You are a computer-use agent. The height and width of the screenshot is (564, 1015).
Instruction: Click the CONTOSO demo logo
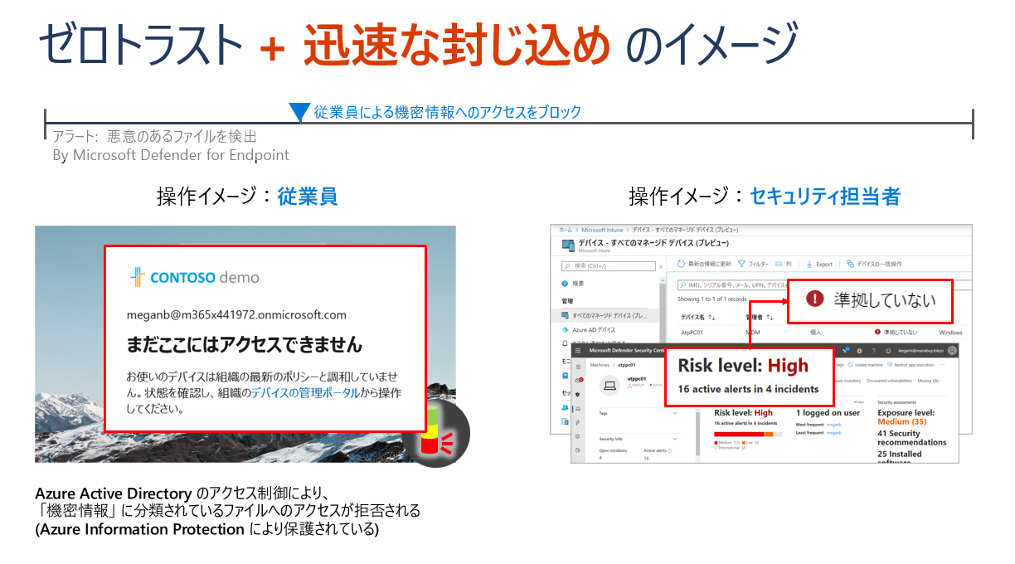pos(194,277)
